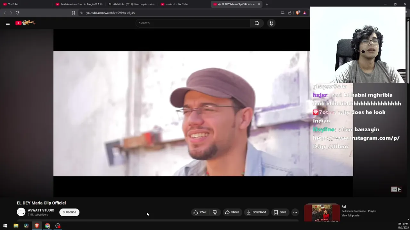Click the EL DEY Maria Clip Officiel title
410x230 pixels.
pyautogui.click(x=41, y=203)
